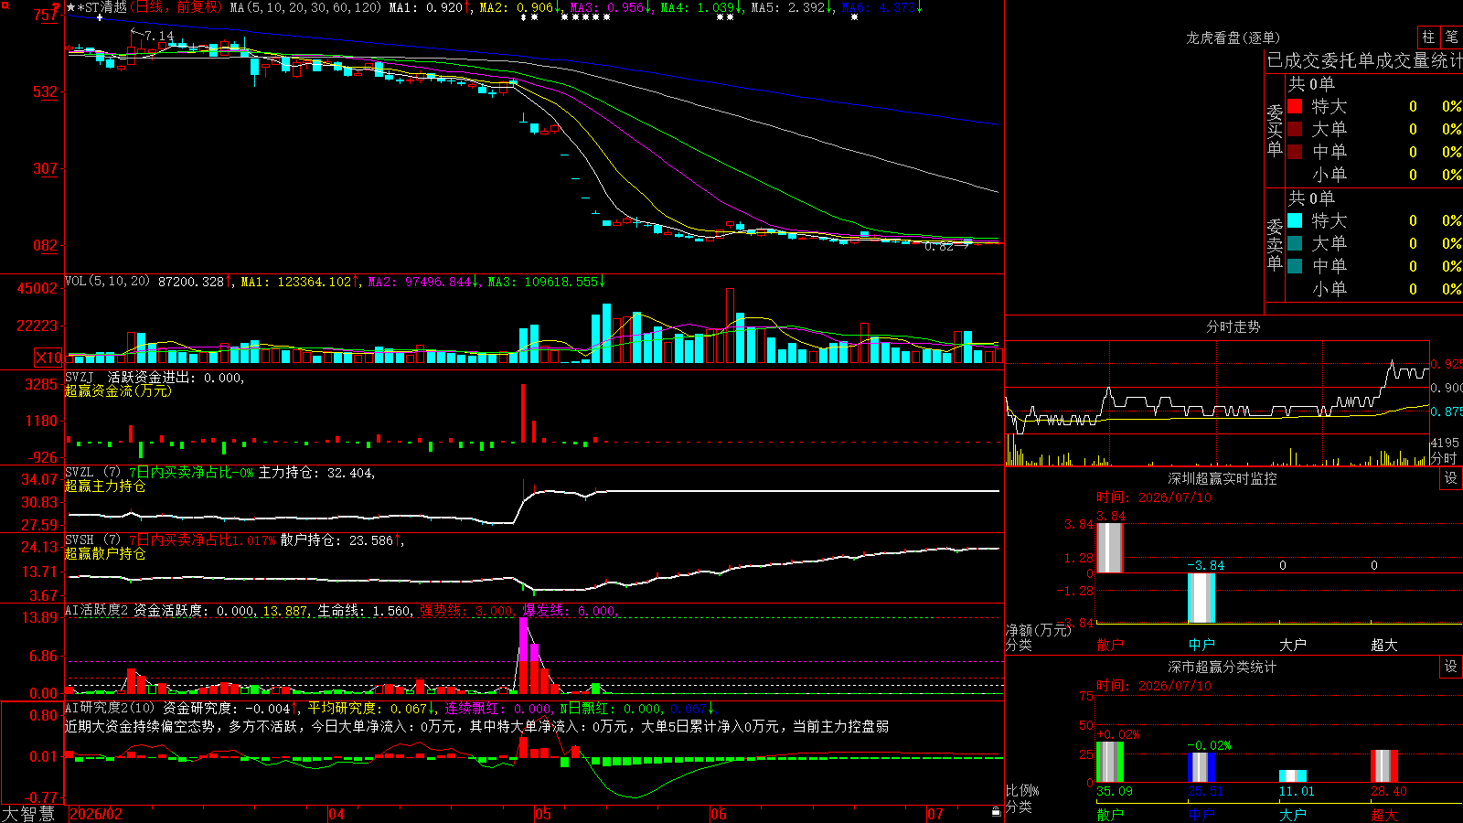Switch order view to 笔 (tick) mode
This screenshot has width=1463, height=823.
[1451, 37]
